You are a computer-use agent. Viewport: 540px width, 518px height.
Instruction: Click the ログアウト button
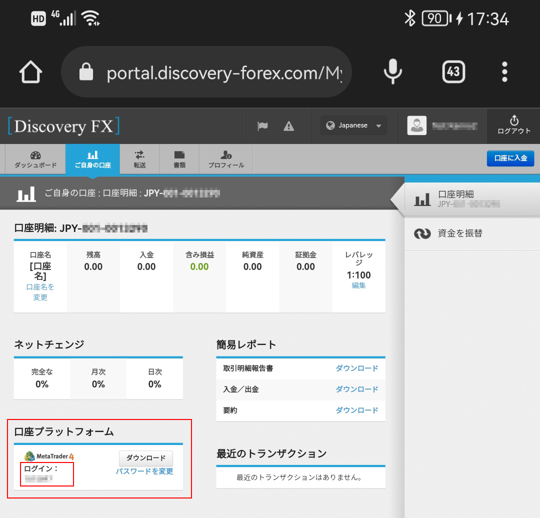tap(514, 125)
